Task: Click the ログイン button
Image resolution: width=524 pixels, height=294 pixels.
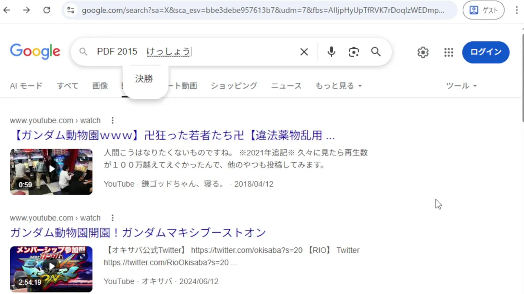Action: tap(486, 52)
